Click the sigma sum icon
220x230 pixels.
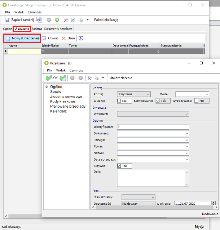81,38
